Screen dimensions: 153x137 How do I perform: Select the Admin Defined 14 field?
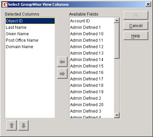click(x=92, y=60)
